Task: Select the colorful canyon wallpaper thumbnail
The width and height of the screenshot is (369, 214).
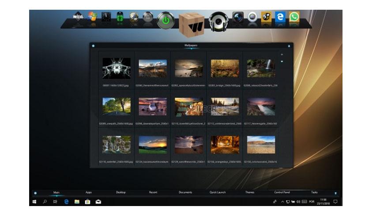Action: click(189, 107)
